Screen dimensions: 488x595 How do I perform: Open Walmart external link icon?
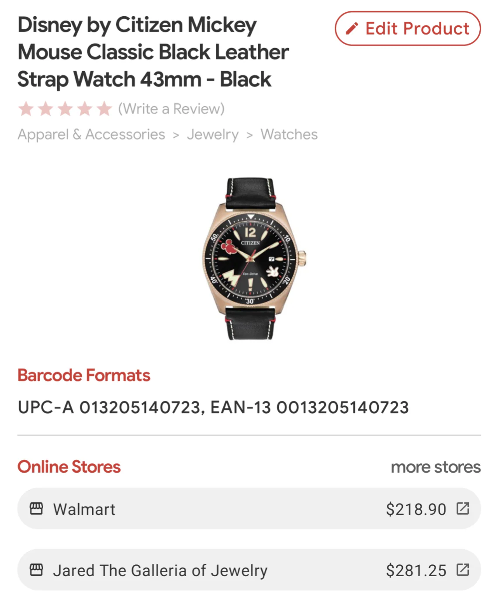pos(462,508)
